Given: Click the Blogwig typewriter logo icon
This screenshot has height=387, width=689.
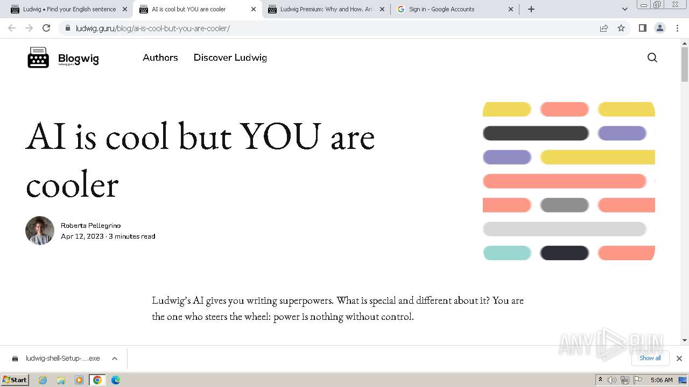Looking at the screenshot, I should pos(38,58).
